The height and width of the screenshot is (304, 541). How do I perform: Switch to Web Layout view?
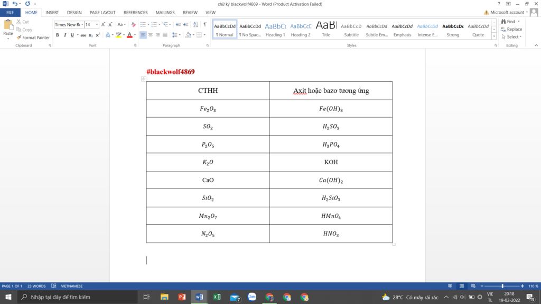[x=473, y=286]
